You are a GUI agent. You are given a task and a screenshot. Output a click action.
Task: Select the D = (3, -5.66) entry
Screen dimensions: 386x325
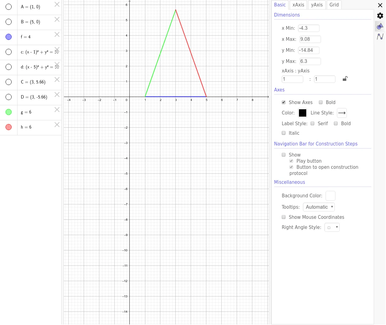(34, 97)
